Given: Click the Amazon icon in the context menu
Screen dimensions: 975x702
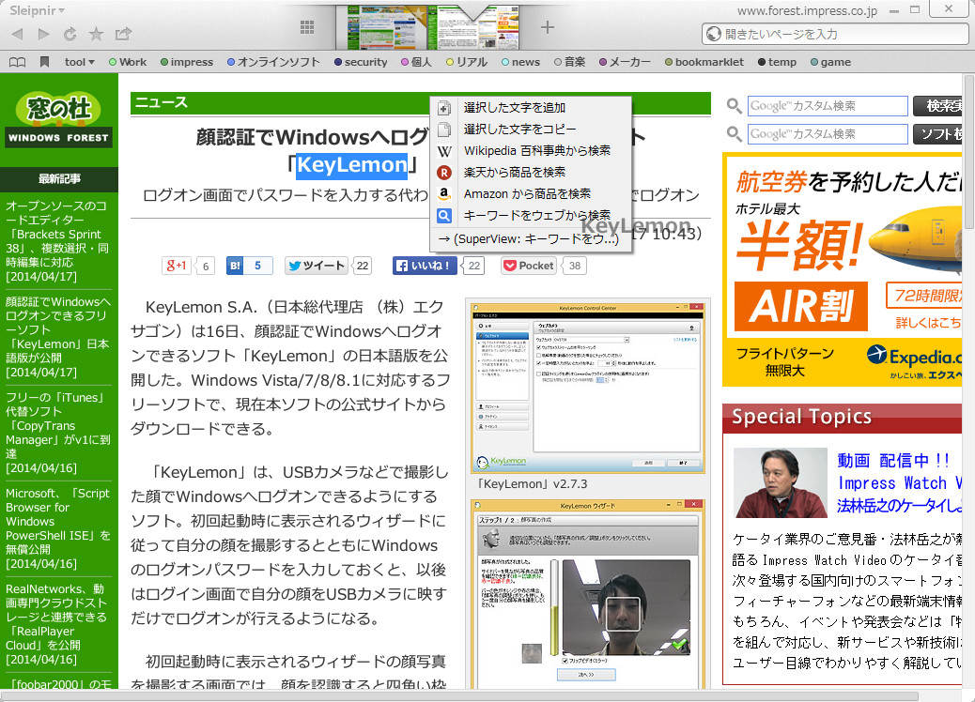Looking at the screenshot, I should point(443,194).
